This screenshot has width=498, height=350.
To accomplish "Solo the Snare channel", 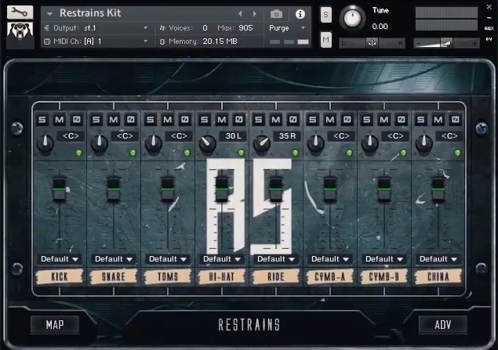I will [x=96, y=120].
